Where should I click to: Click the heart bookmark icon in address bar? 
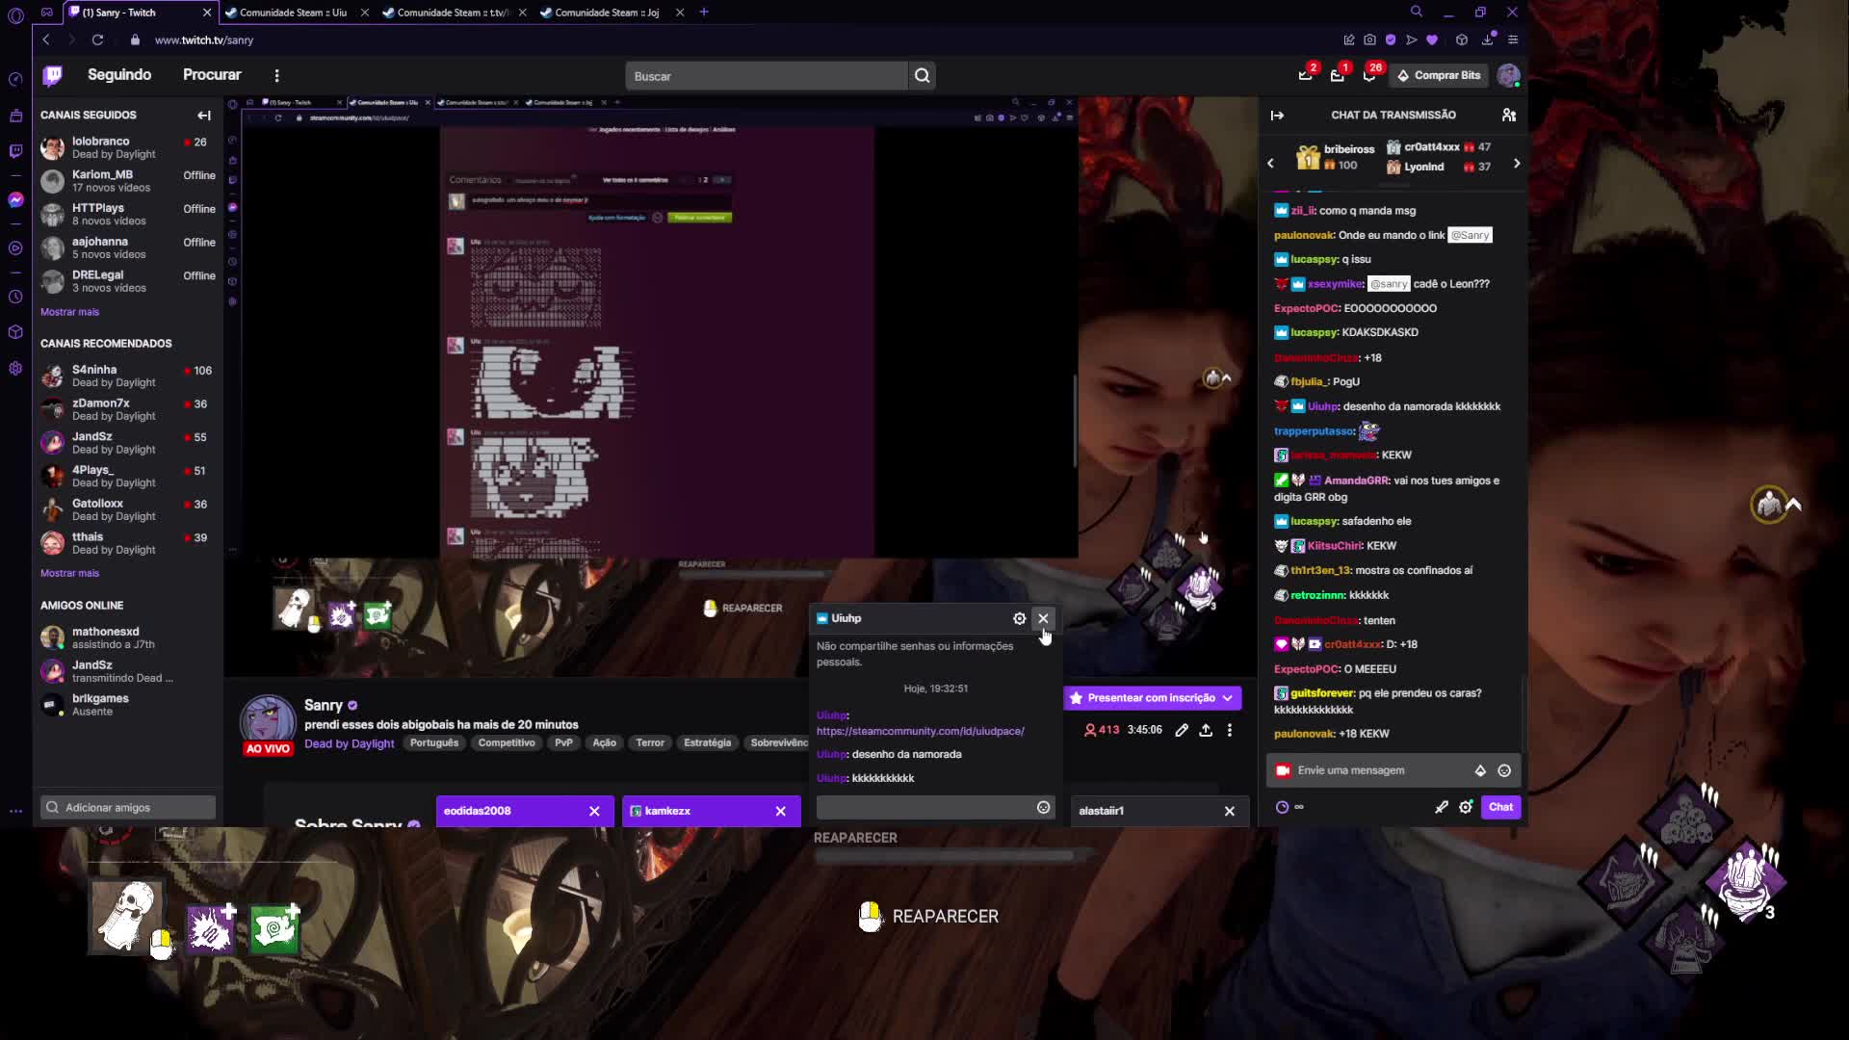[1432, 39]
